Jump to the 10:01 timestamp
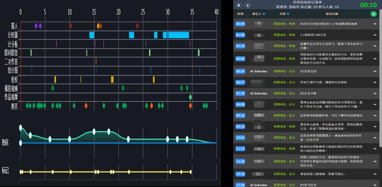 tap(240, 138)
